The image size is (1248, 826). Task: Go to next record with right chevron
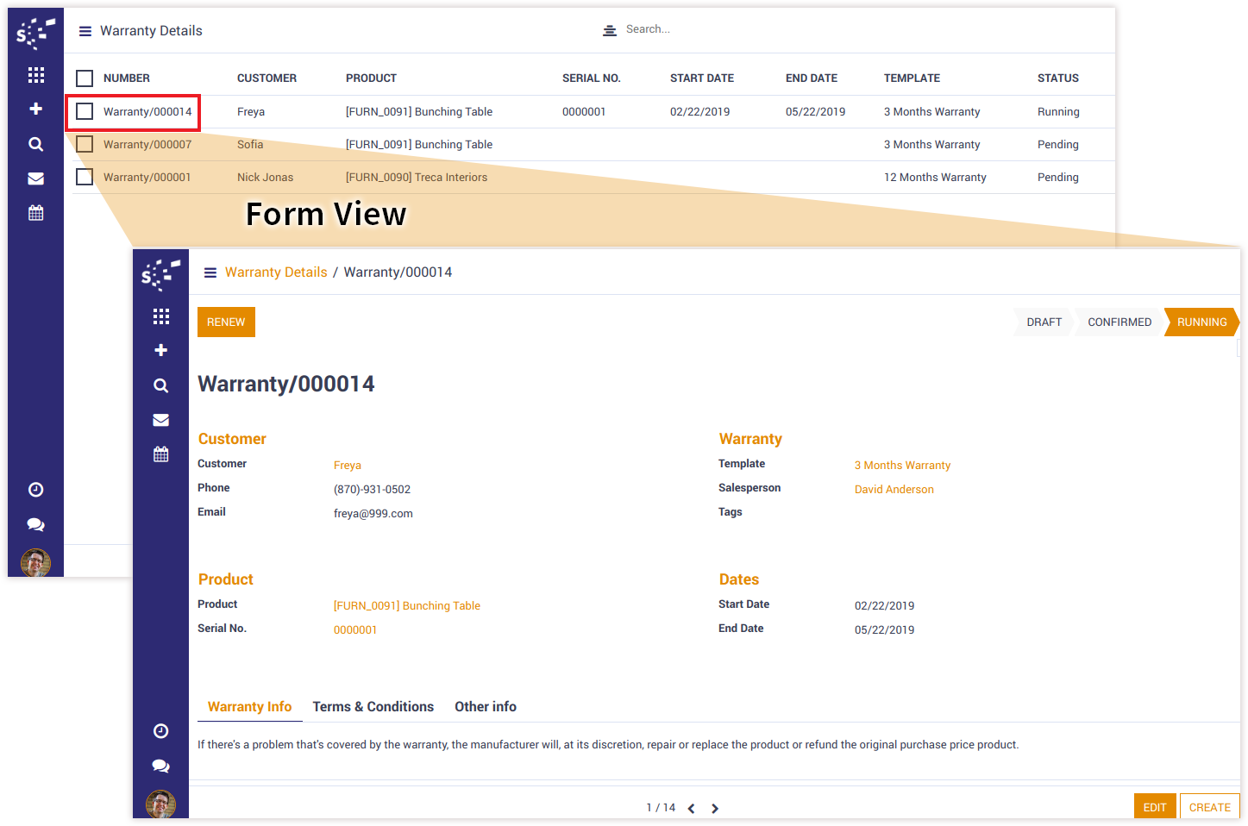coord(715,809)
